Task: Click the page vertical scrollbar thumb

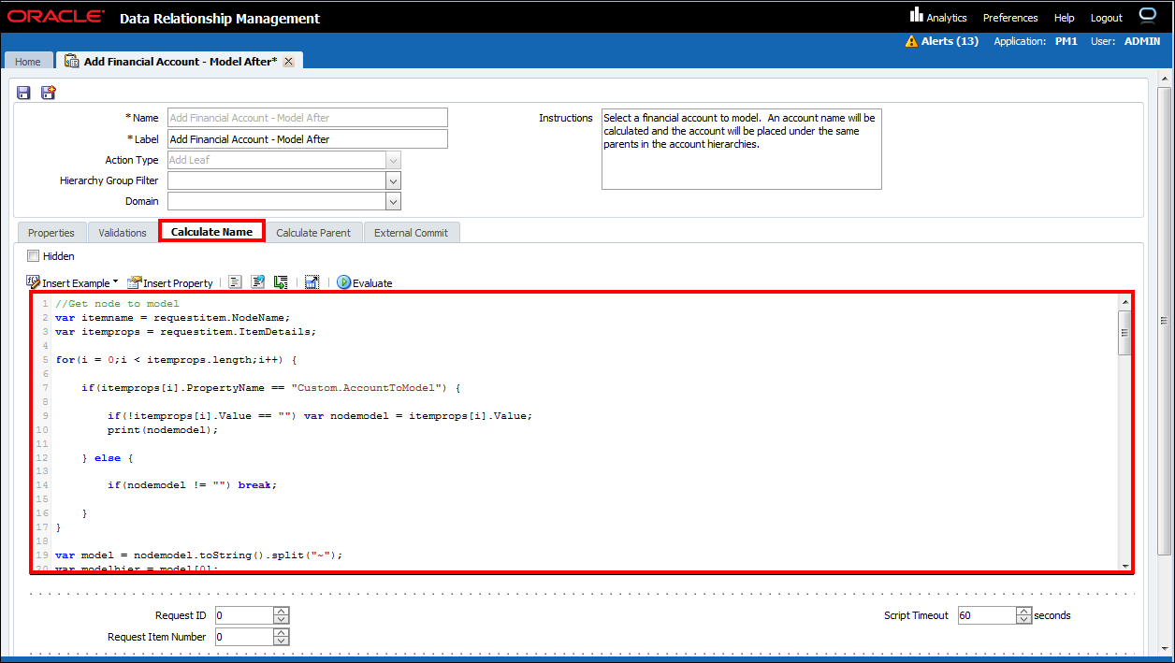Action: (x=1165, y=321)
